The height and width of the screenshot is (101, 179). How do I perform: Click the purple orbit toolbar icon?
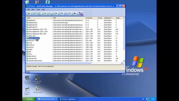(x=81, y=14)
